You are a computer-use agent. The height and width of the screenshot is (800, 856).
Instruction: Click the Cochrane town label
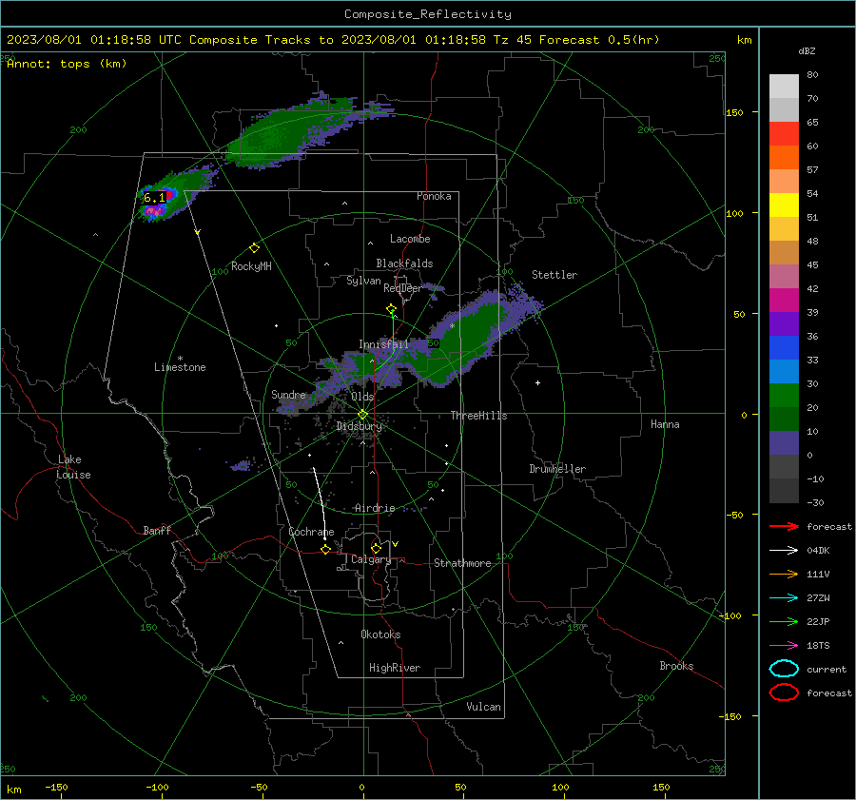[x=311, y=532]
